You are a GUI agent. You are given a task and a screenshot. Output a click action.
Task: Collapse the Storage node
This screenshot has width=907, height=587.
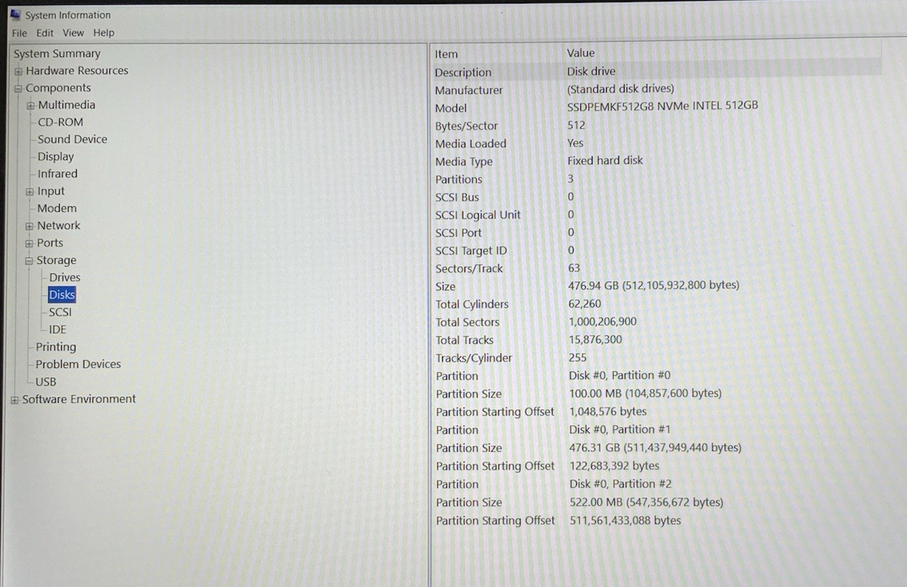pos(29,261)
